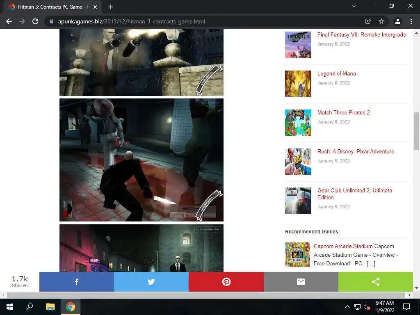
Task: Share on Twitter button
Action: pos(151,281)
